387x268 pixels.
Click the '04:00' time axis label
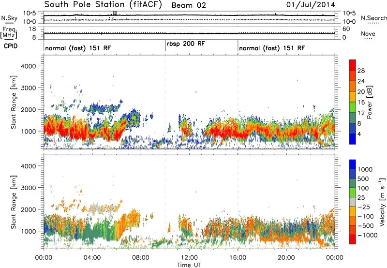coord(92,258)
